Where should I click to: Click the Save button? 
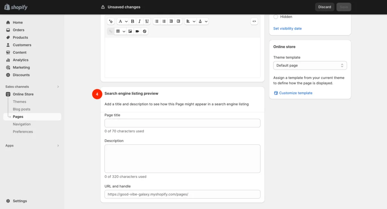click(x=344, y=7)
